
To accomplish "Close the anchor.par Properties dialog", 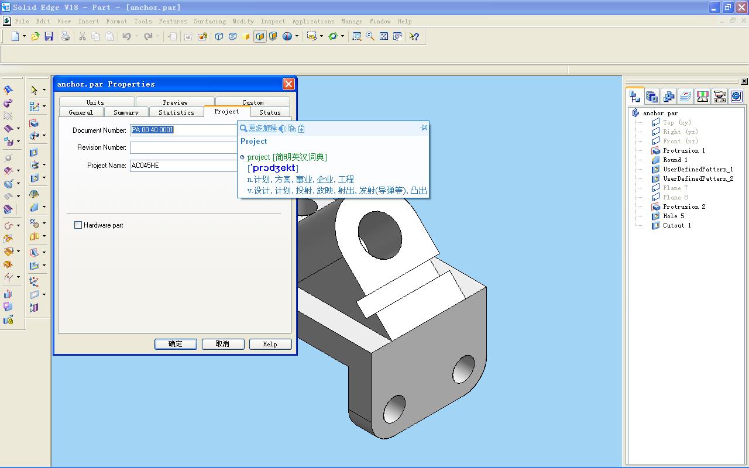I will click(288, 84).
